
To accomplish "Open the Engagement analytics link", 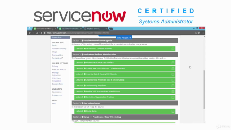I will coord(57,95).
